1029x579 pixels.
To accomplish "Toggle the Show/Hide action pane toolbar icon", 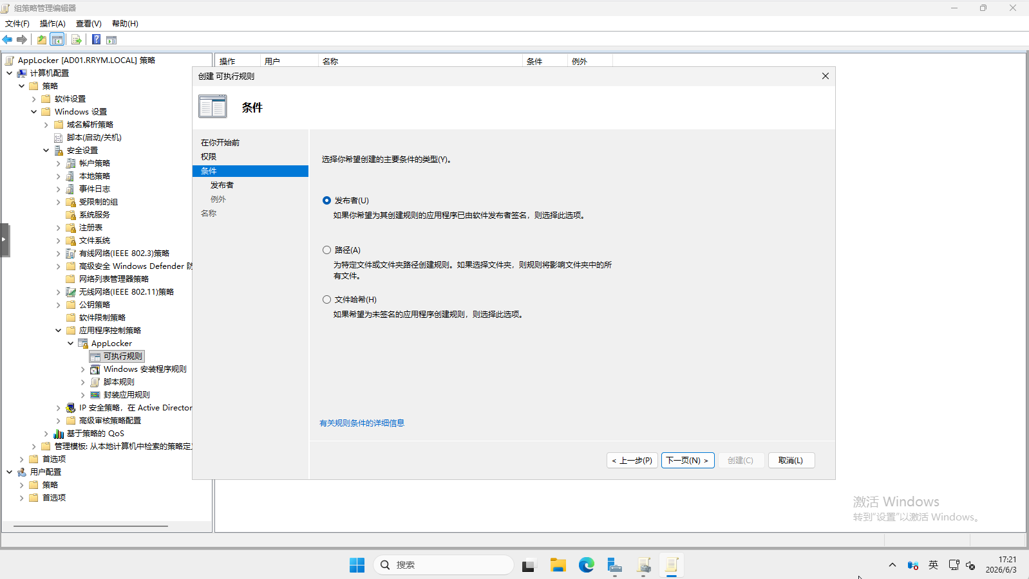I will pos(111,40).
